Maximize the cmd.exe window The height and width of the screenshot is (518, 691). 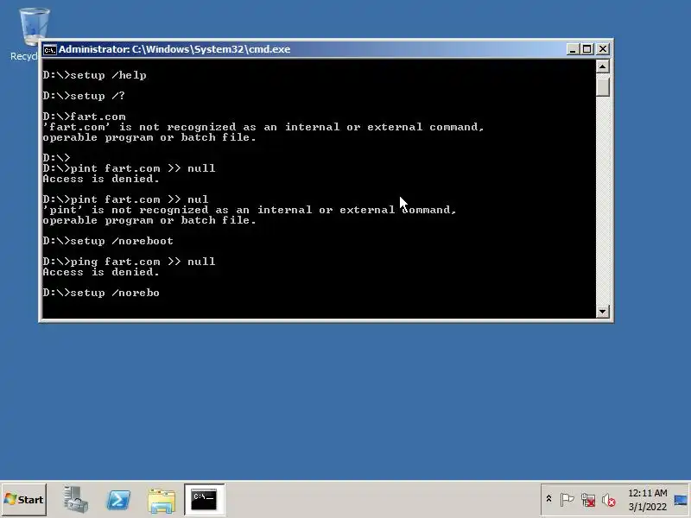pyautogui.click(x=587, y=49)
